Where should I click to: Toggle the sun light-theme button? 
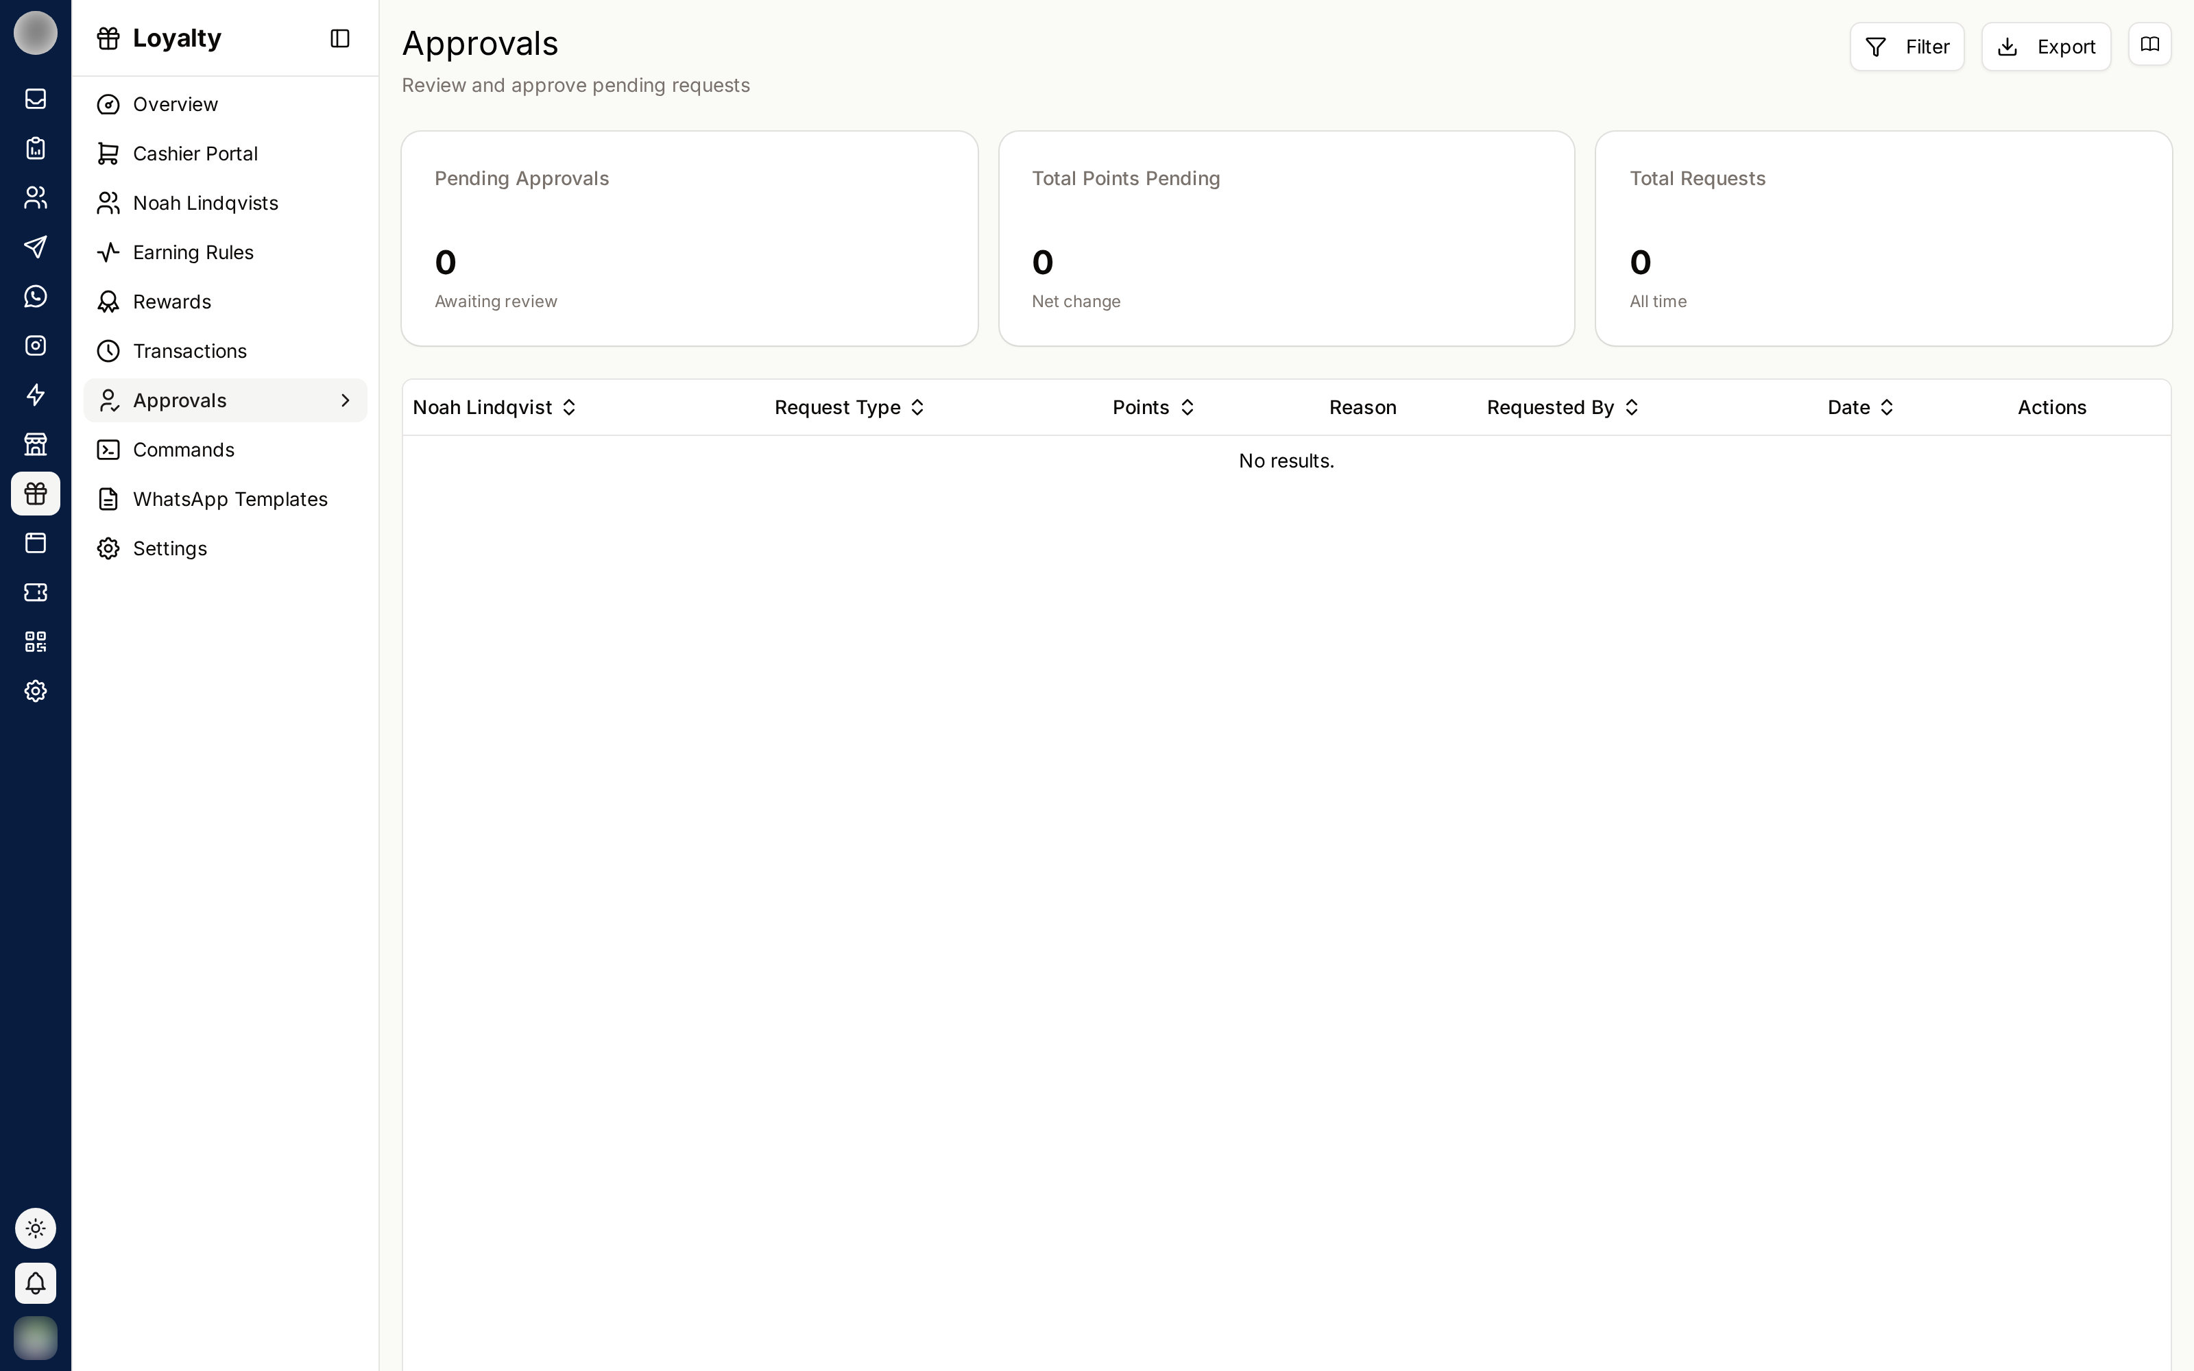[x=36, y=1228]
